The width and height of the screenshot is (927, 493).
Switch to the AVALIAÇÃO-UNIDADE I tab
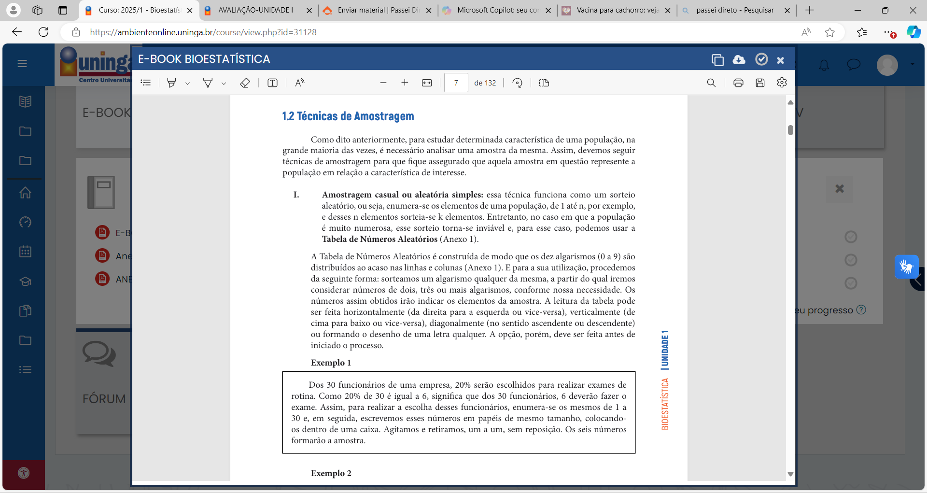(255, 10)
